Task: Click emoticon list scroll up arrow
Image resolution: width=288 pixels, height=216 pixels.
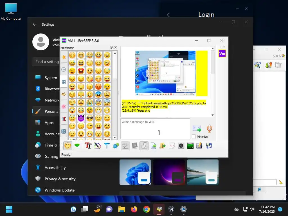Action: coord(115,53)
